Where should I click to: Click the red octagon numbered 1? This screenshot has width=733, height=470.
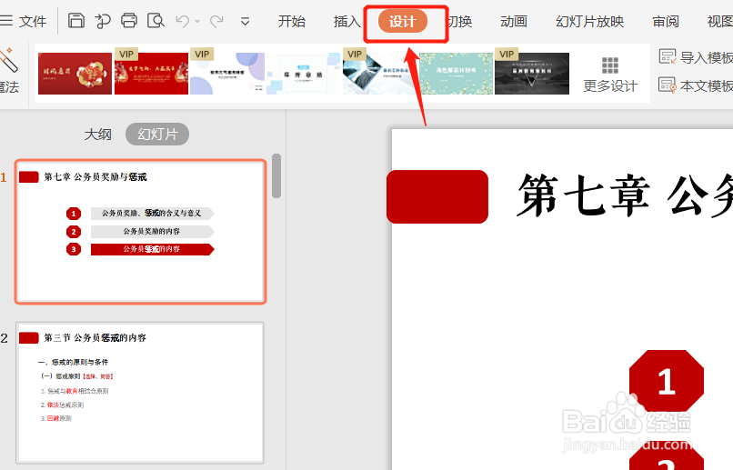pos(667,381)
